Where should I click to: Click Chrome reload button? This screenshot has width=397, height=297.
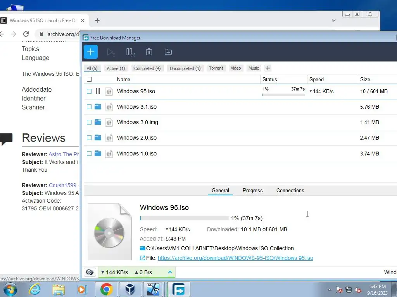(26, 34)
